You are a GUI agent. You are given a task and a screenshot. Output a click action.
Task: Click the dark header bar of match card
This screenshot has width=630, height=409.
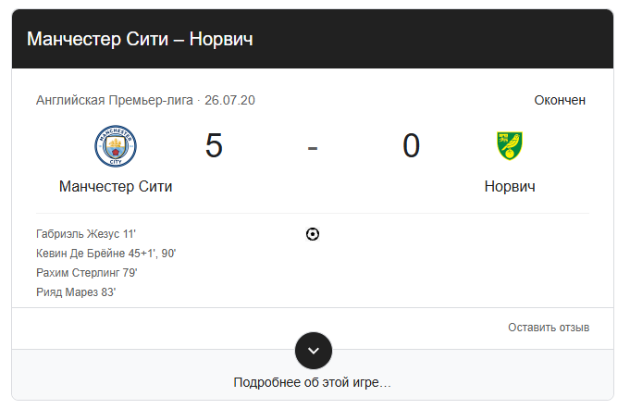313,39
